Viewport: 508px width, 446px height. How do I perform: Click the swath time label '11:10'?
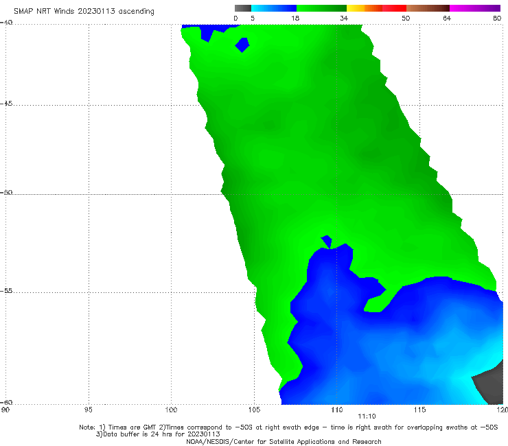pos(367,416)
